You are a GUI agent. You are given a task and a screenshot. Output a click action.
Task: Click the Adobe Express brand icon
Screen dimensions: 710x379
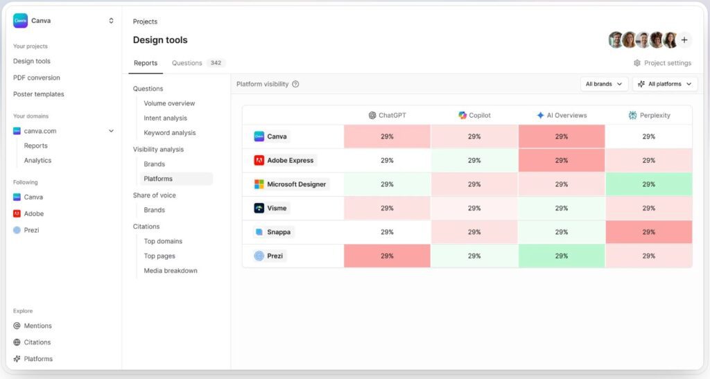[x=259, y=161]
